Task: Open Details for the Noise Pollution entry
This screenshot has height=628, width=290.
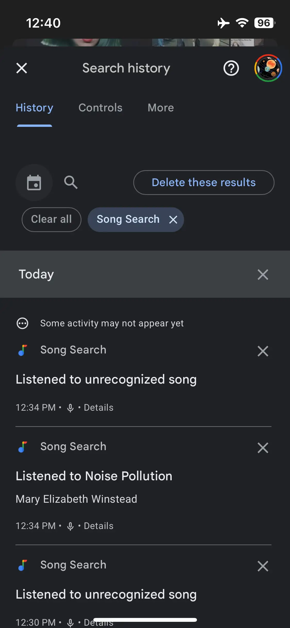Action: click(x=98, y=526)
